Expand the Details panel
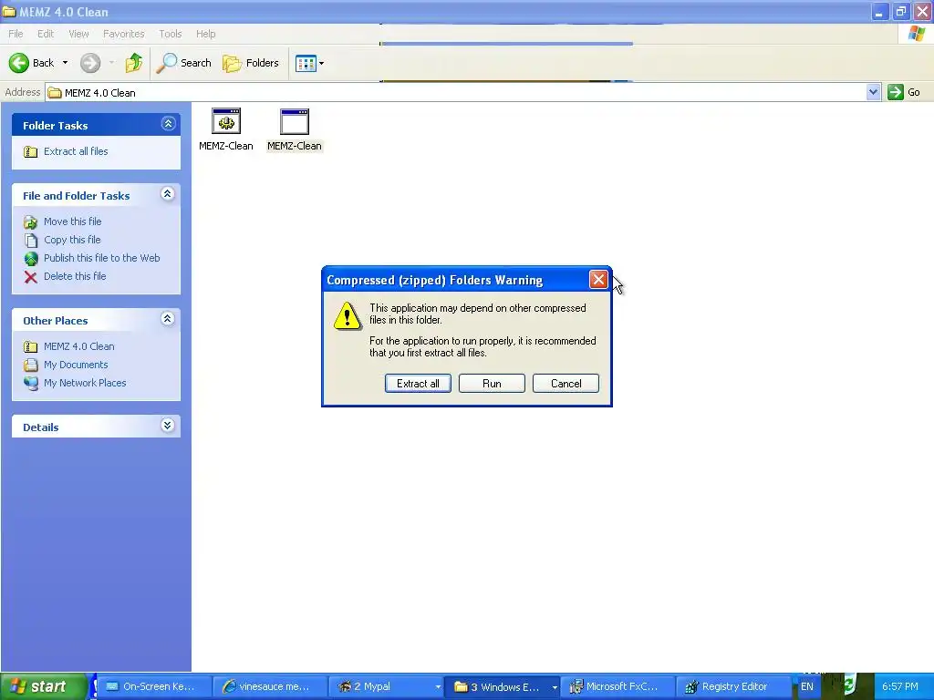 pyautogui.click(x=168, y=426)
